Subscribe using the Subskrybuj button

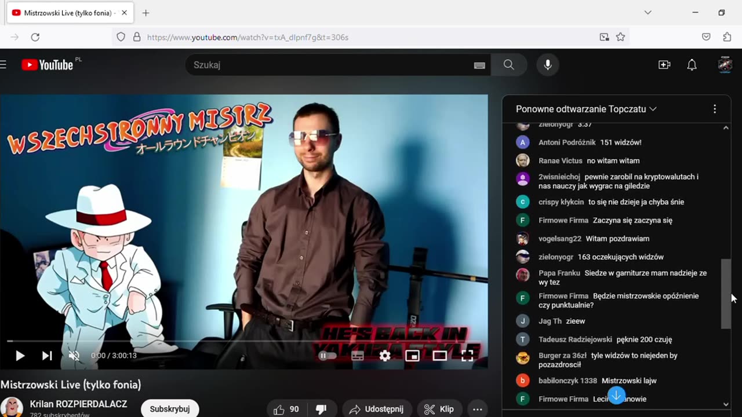coord(170,409)
